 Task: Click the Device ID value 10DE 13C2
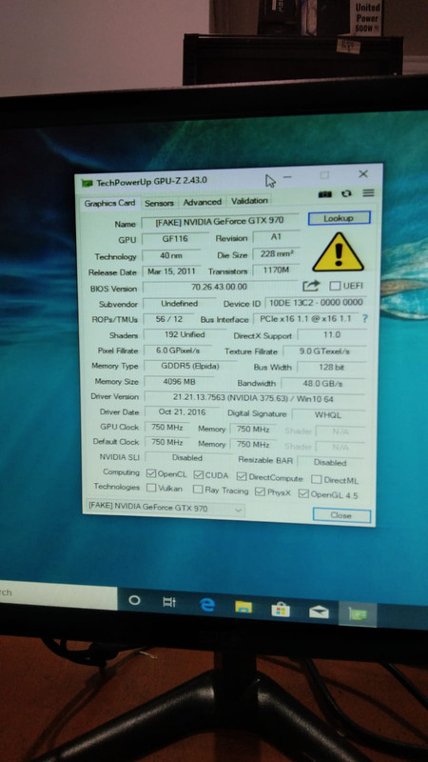point(316,302)
